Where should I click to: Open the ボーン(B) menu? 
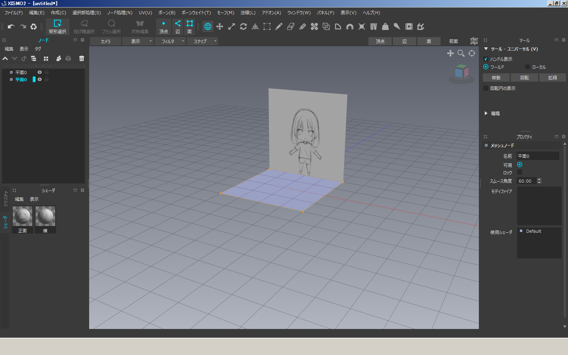tap(167, 13)
